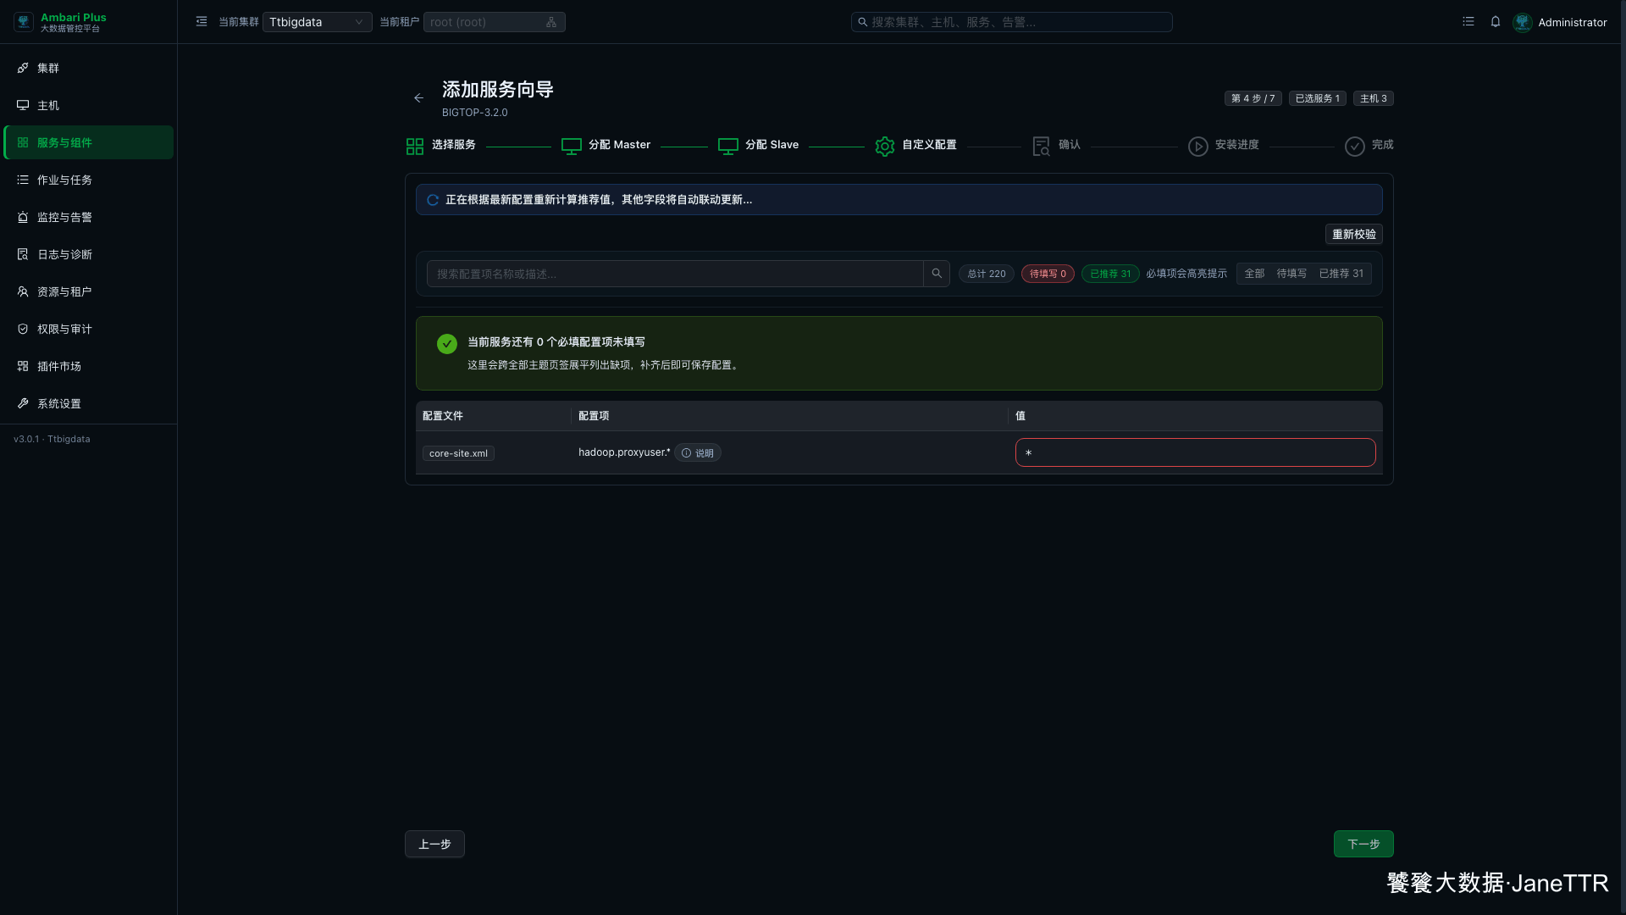
Task: Click the 下一步 button
Action: (x=1363, y=844)
